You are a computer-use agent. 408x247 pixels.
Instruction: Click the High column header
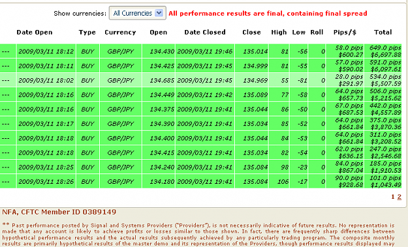pos(279,32)
